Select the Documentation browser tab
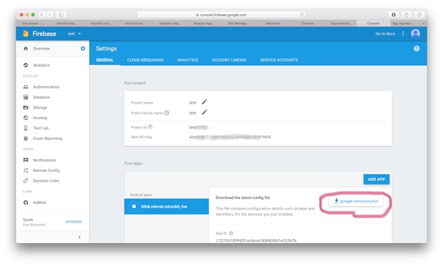Image resolution: width=443 pixels, height=266 pixels. (x=341, y=23)
